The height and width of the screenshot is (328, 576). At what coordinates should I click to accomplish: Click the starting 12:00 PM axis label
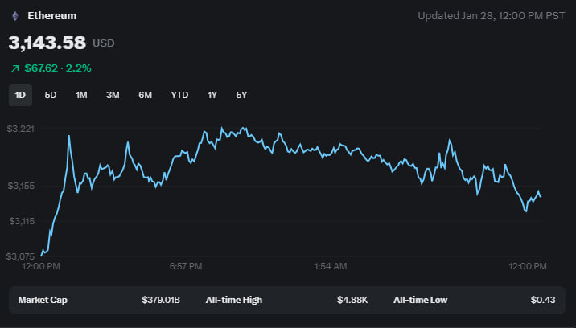point(41,266)
